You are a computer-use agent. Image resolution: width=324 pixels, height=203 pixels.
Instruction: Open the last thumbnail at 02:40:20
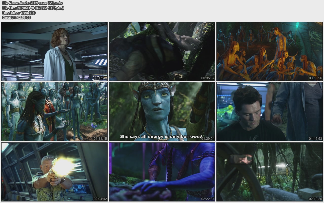click(270, 172)
